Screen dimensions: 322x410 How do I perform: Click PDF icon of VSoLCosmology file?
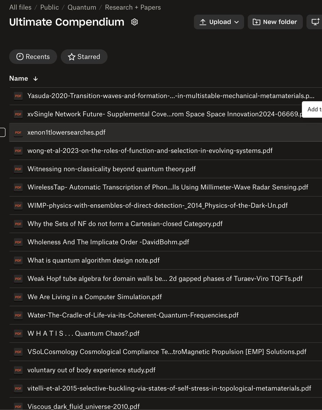(18, 352)
